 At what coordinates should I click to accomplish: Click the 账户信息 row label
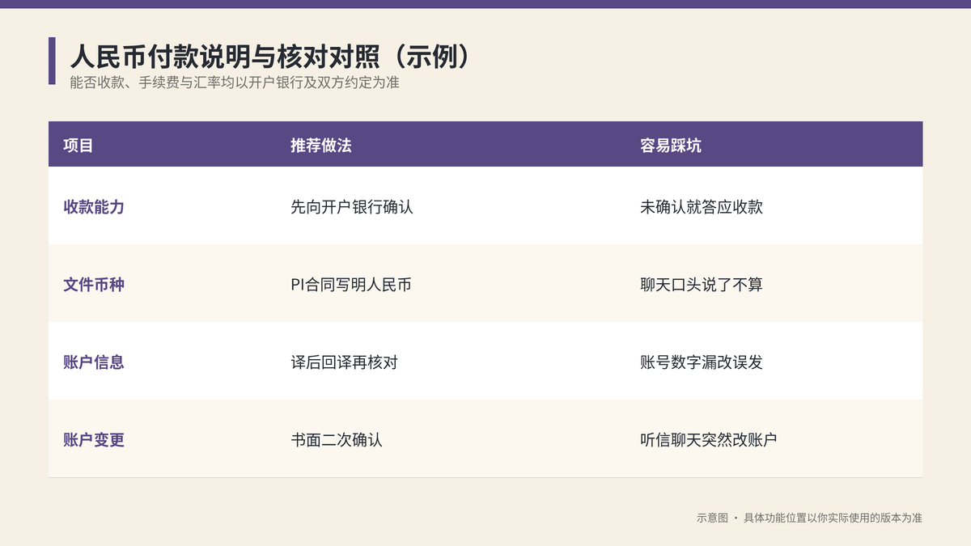click(94, 362)
